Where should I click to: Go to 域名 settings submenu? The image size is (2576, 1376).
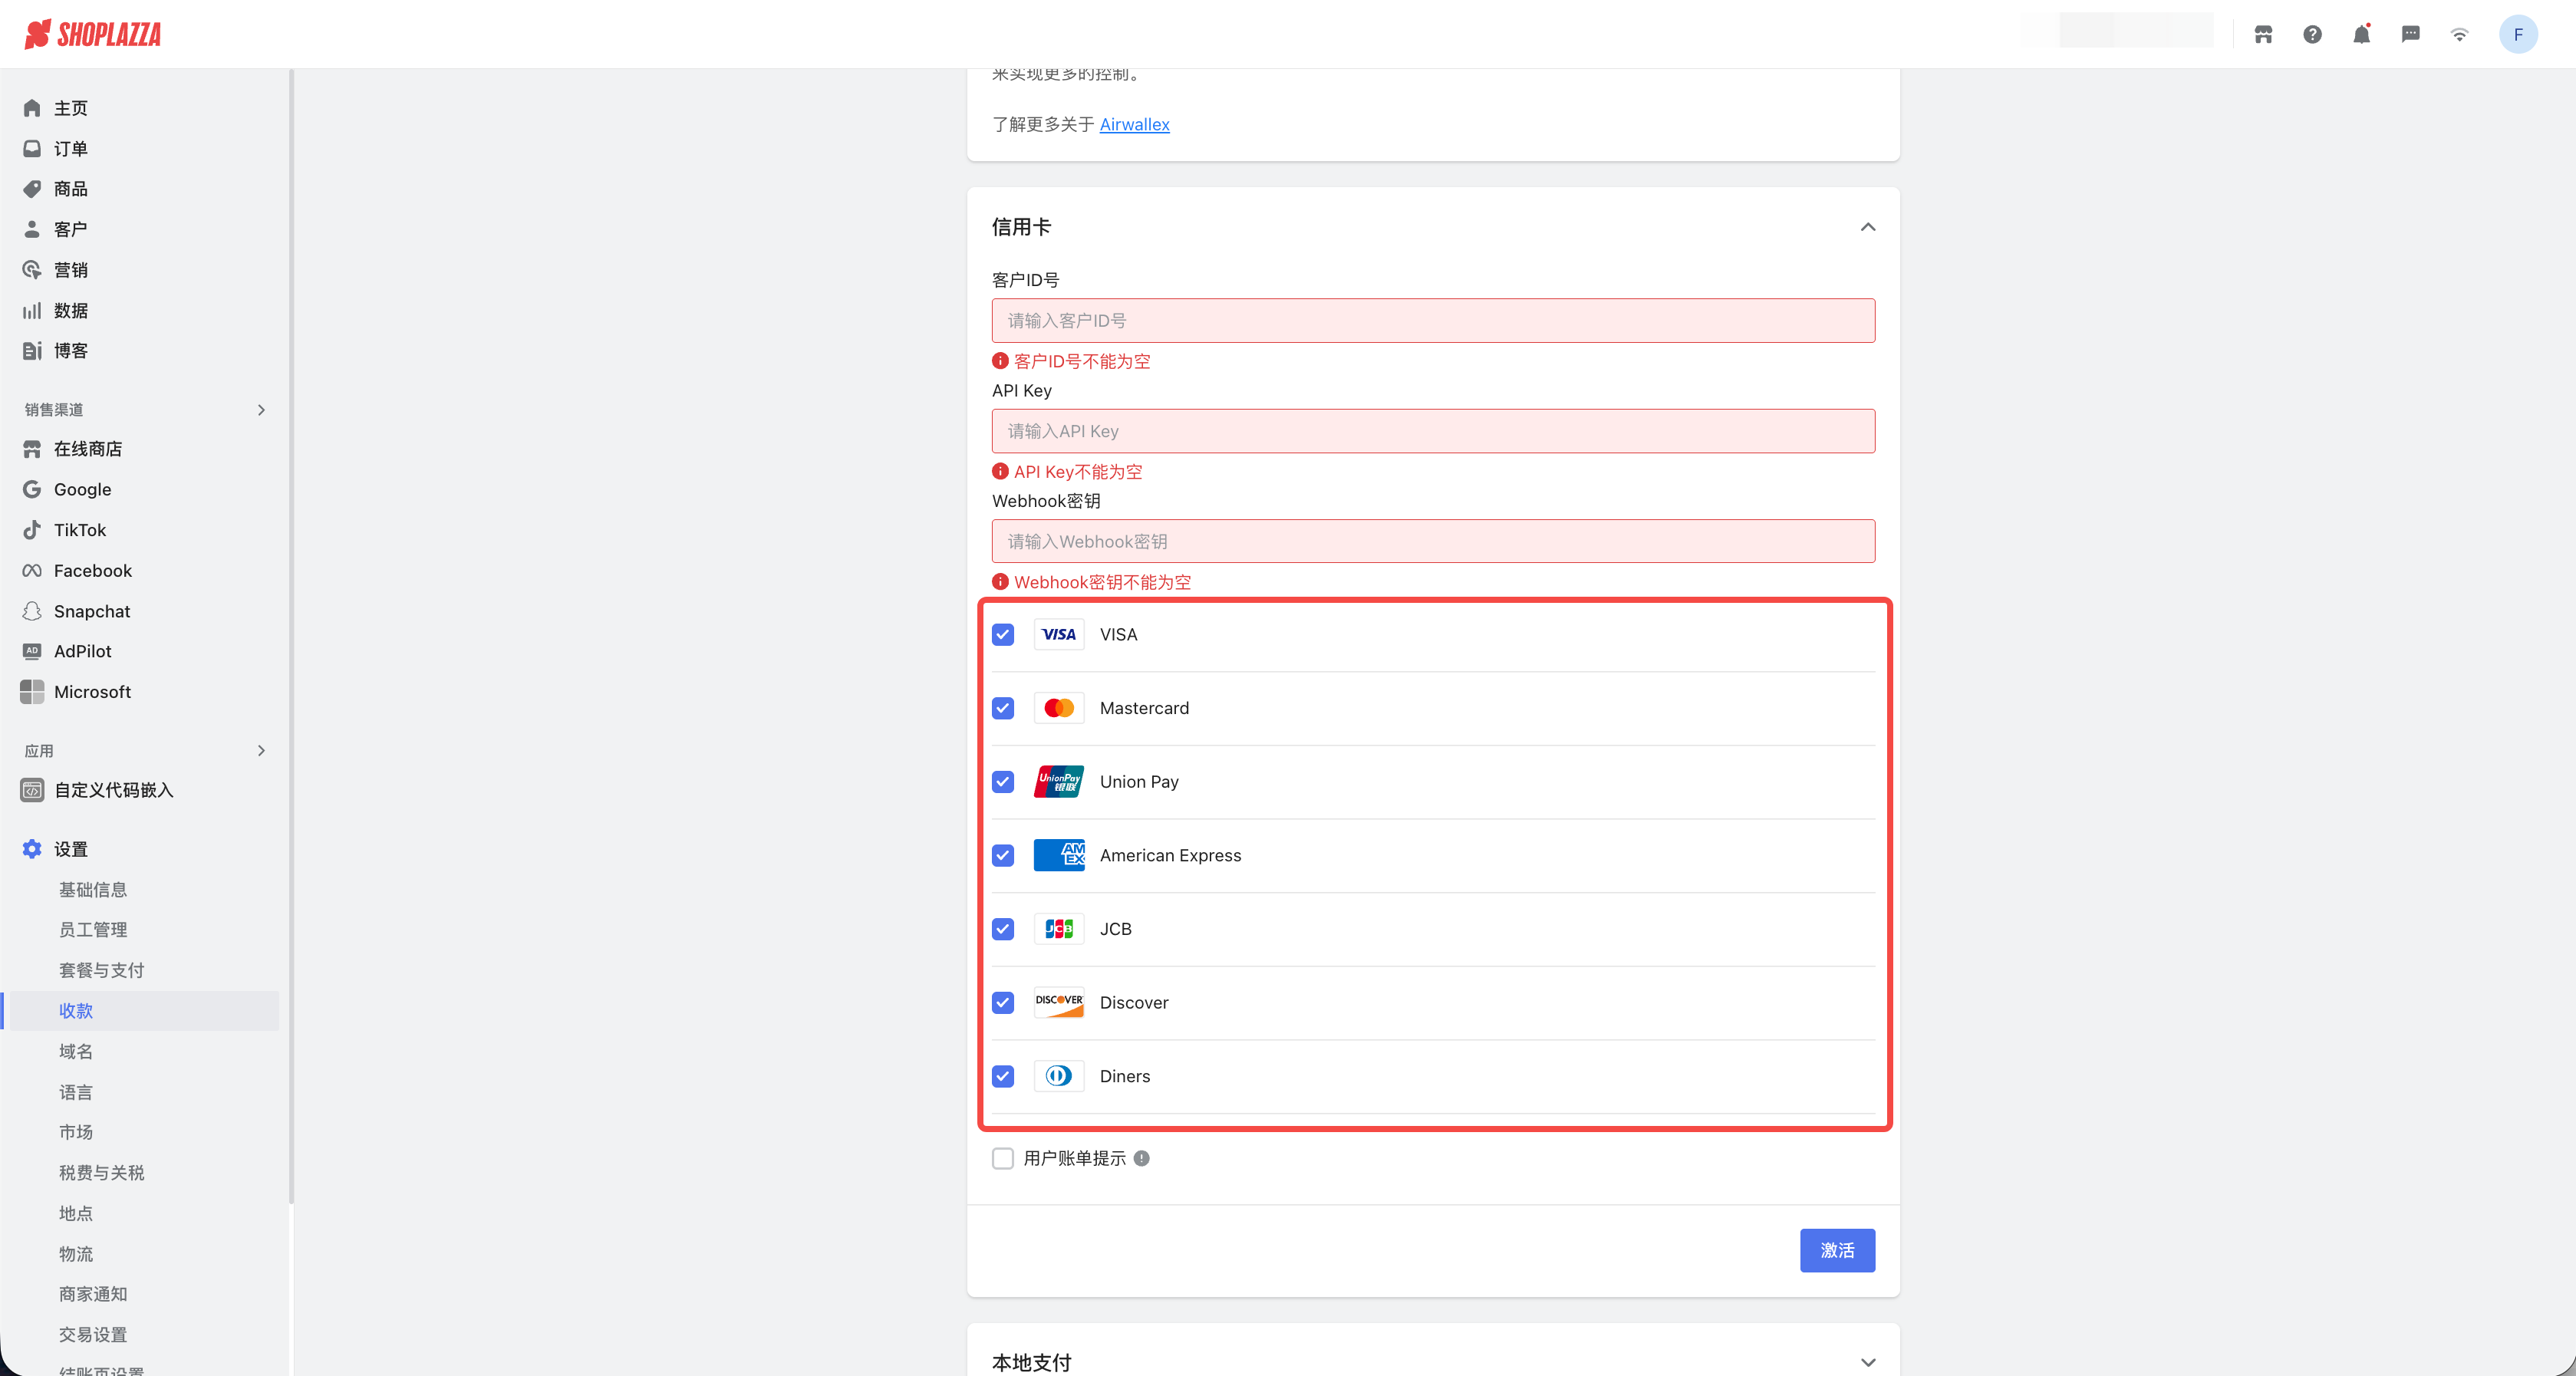coord(76,1051)
